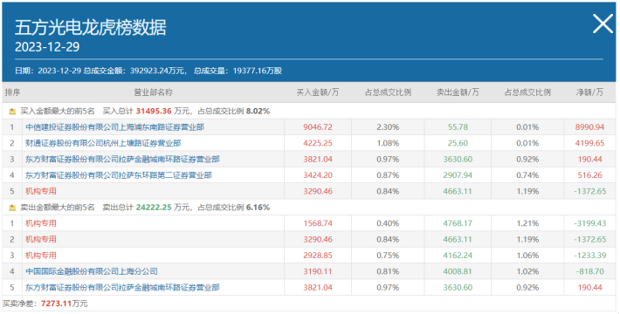Select the net value -1233.39
This screenshot has height=314, width=620.
[590, 256]
